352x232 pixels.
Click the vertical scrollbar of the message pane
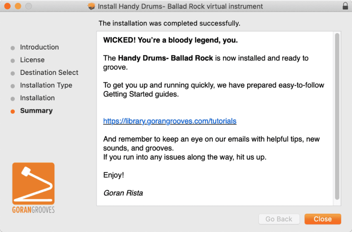click(x=337, y=117)
